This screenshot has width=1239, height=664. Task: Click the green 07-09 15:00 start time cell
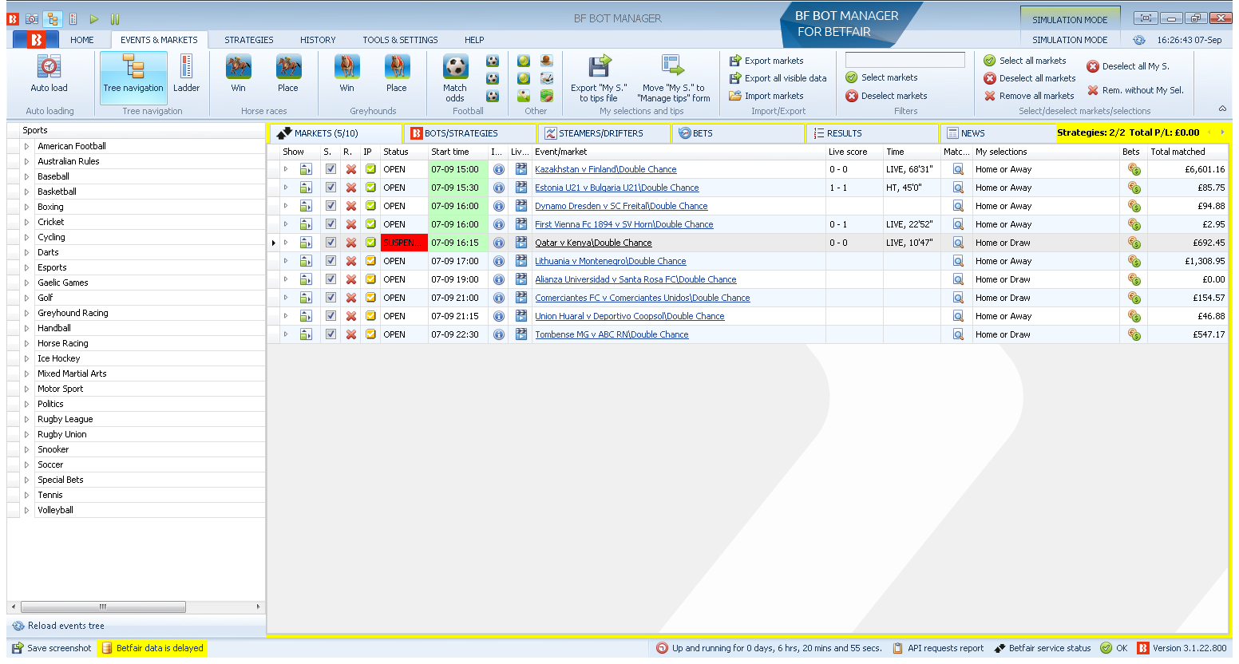[x=457, y=169]
